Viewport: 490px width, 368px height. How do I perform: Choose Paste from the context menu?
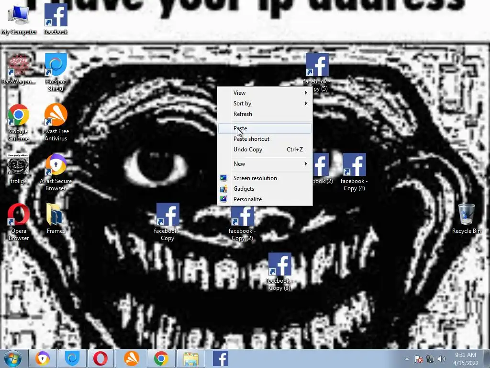tap(265, 128)
